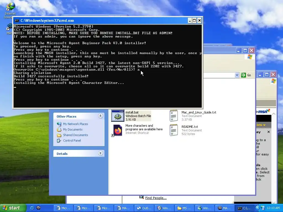The height and width of the screenshot is (212, 283).
Task: Click the Other Places heading
Action: 66,116
